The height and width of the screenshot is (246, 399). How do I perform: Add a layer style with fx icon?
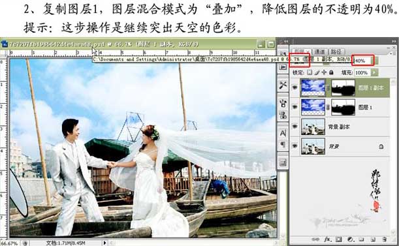[x=327, y=239]
